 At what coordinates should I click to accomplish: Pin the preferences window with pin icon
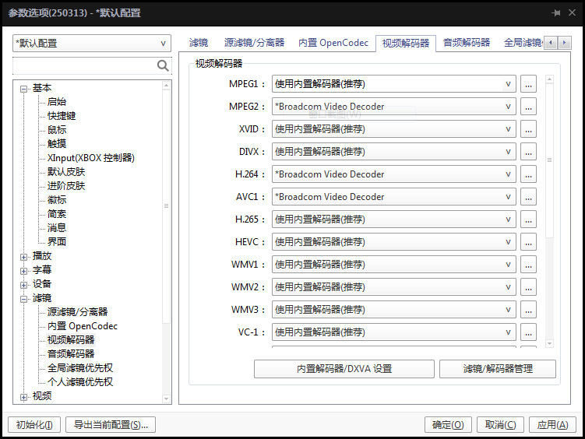pos(556,12)
